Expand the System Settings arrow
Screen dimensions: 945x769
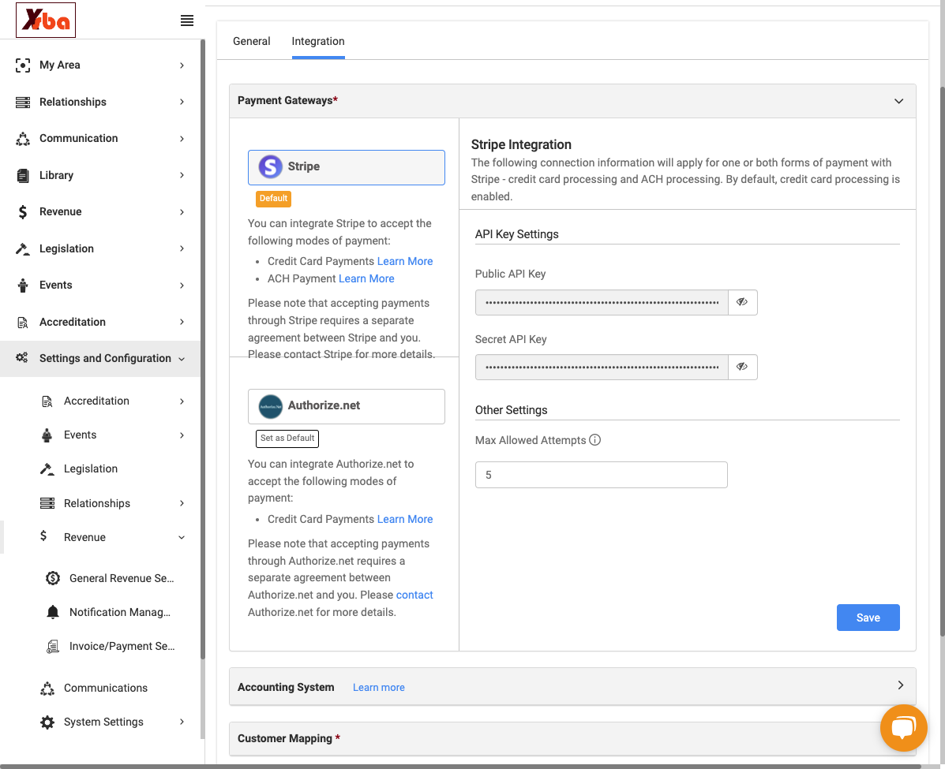(x=182, y=722)
